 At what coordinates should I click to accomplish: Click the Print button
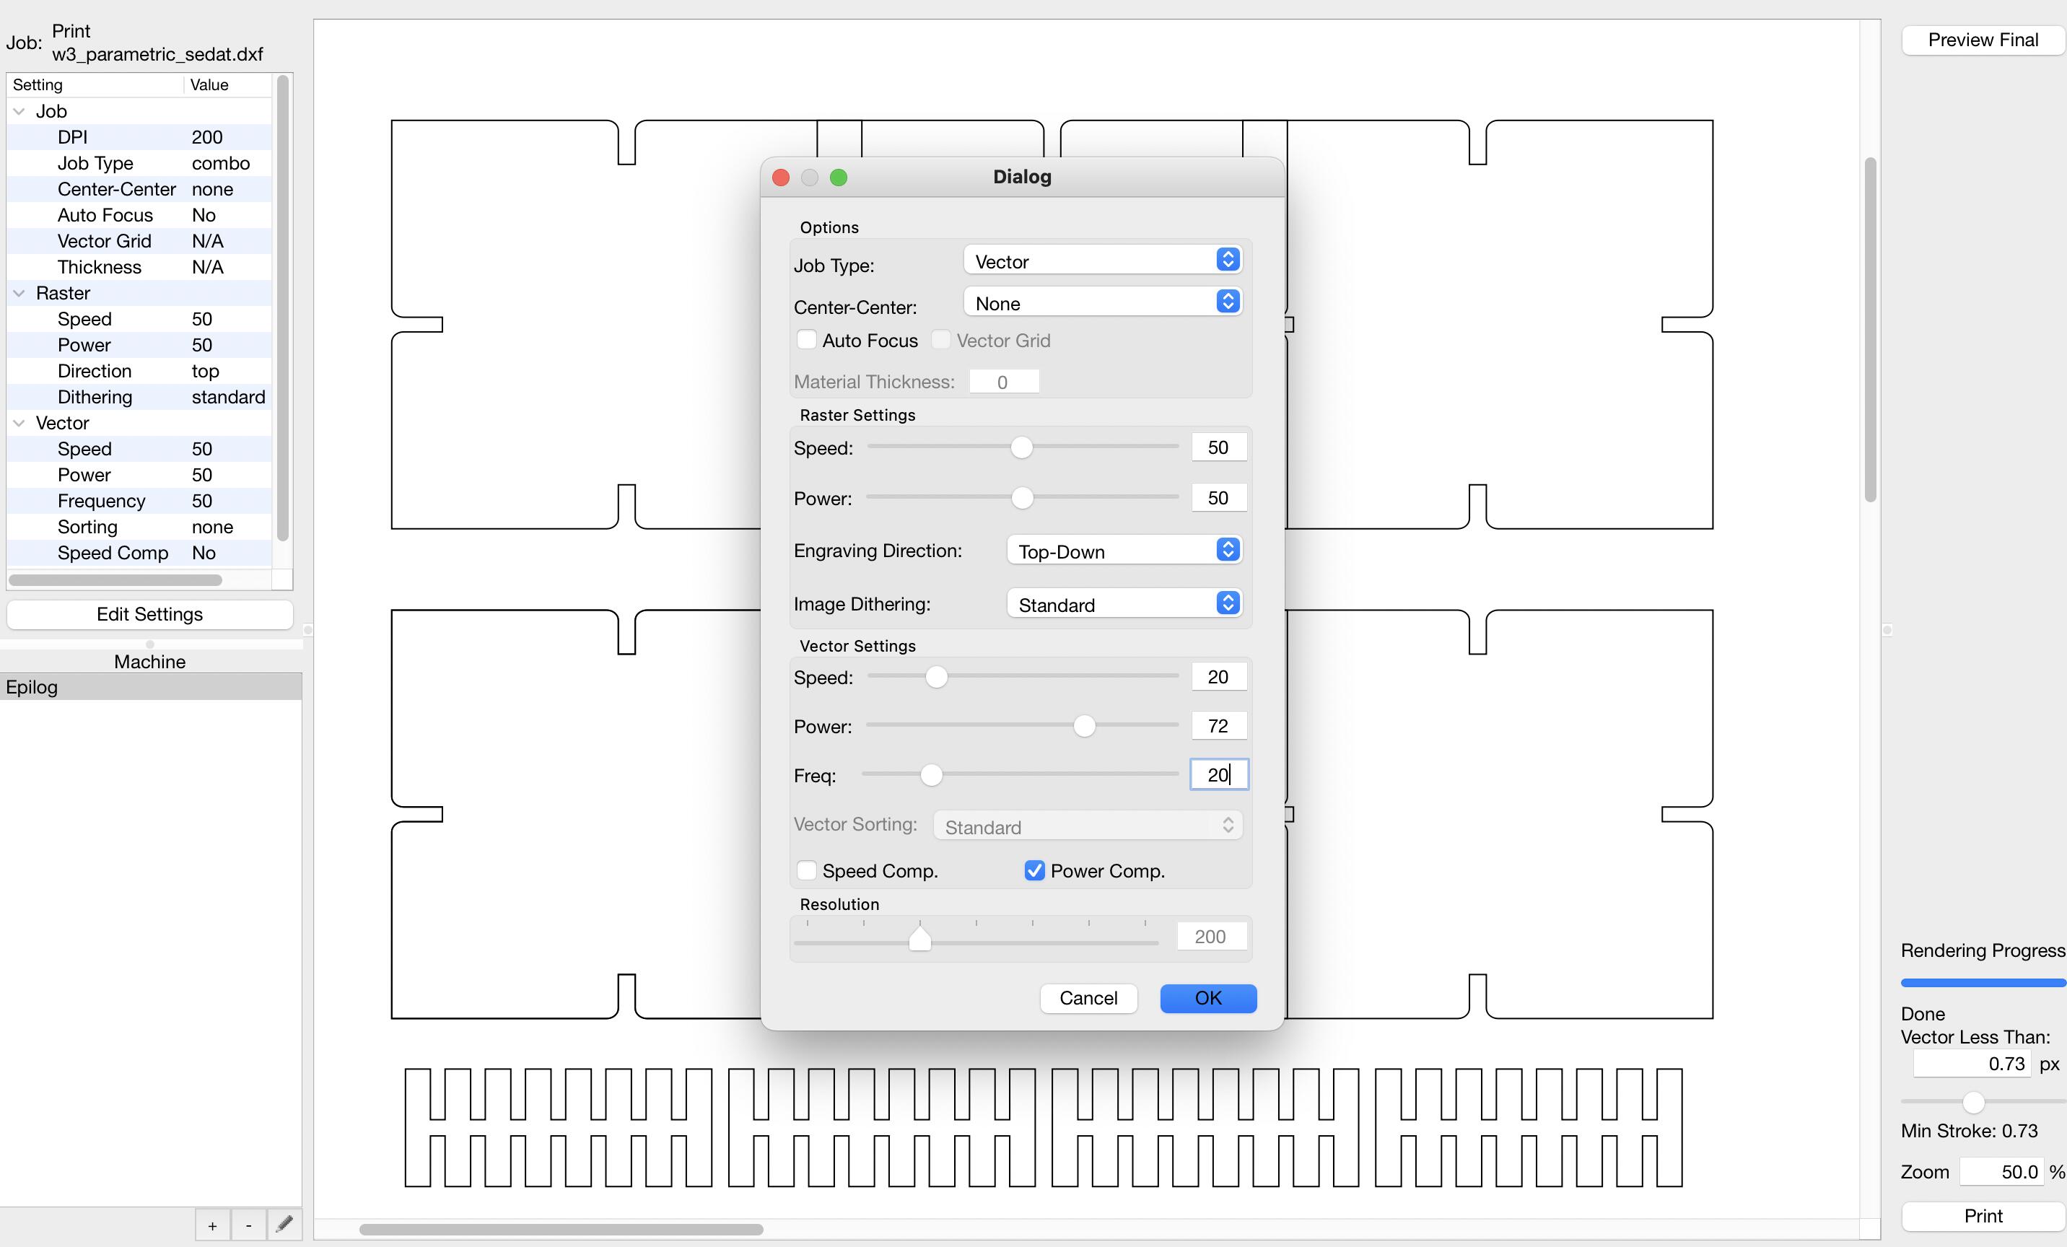coord(1983,1216)
